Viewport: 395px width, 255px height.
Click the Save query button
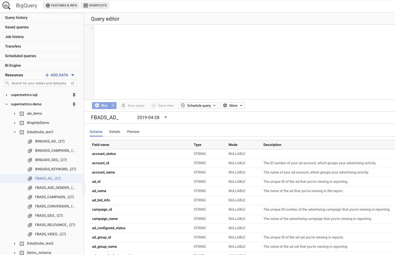133,106
